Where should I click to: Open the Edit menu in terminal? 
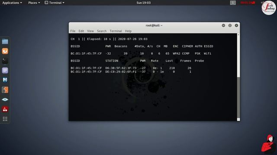click(x=81, y=31)
